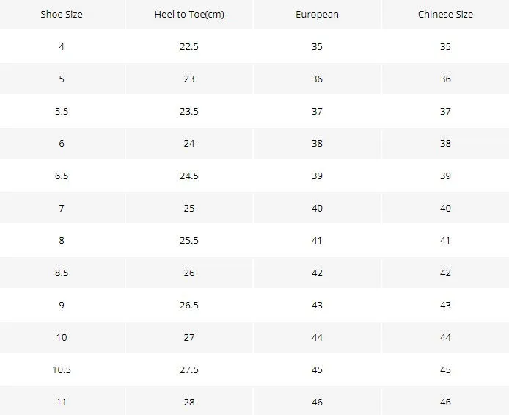Click the 26.5 cm cell

189,305
